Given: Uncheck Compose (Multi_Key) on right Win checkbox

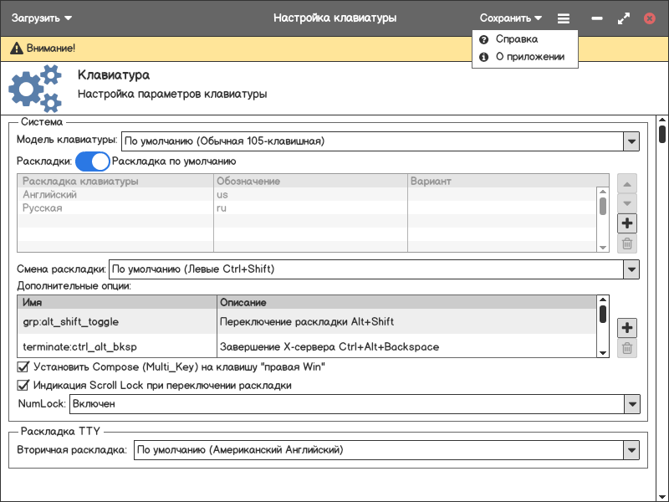Looking at the screenshot, I should pos(23,366).
